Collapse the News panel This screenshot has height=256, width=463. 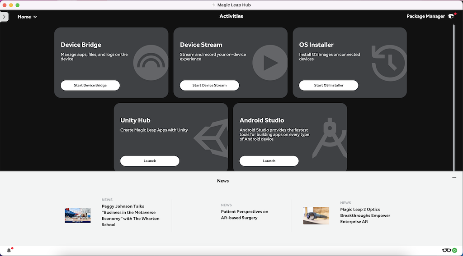454,178
